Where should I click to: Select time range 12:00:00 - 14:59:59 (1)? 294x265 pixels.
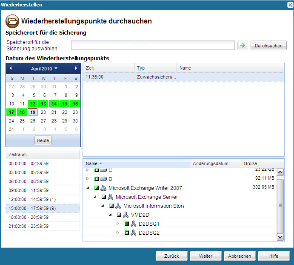point(43,199)
